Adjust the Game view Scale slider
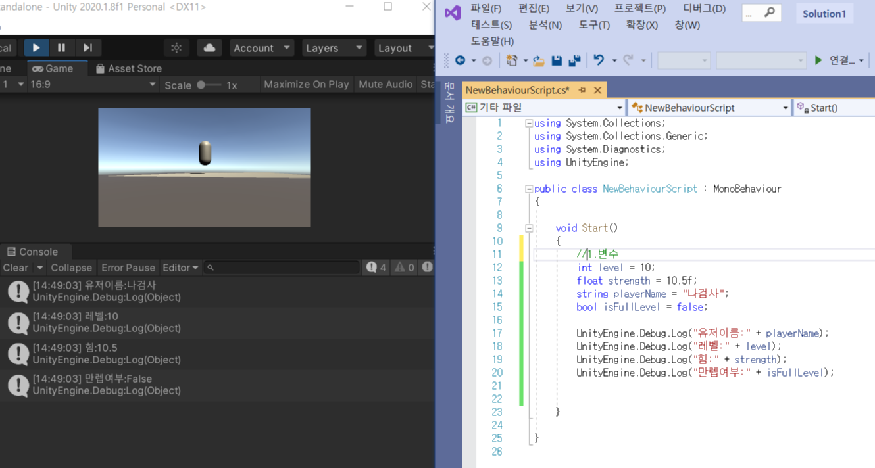Image resolution: width=875 pixels, height=468 pixels. pyautogui.click(x=209, y=85)
